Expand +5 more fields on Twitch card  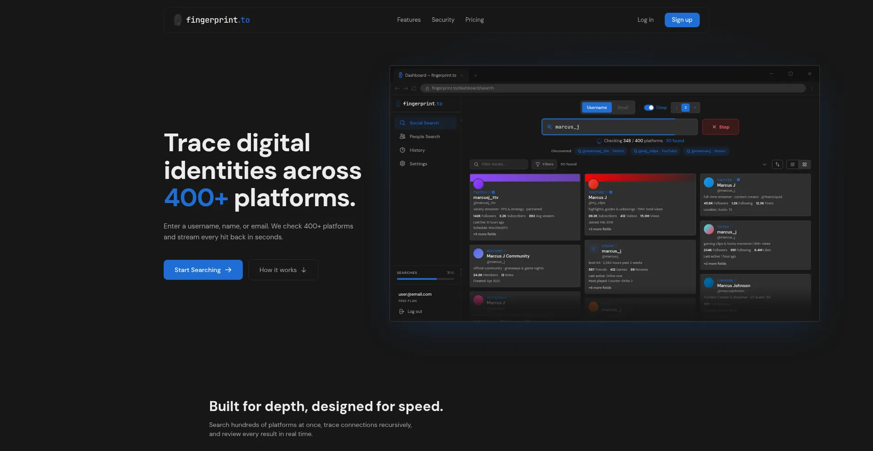[x=485, y=234]
